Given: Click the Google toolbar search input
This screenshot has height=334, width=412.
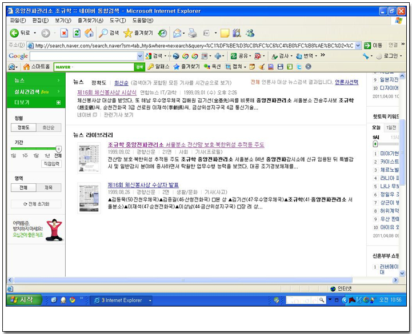Looking at the screenshot, I should coord(83,56).
